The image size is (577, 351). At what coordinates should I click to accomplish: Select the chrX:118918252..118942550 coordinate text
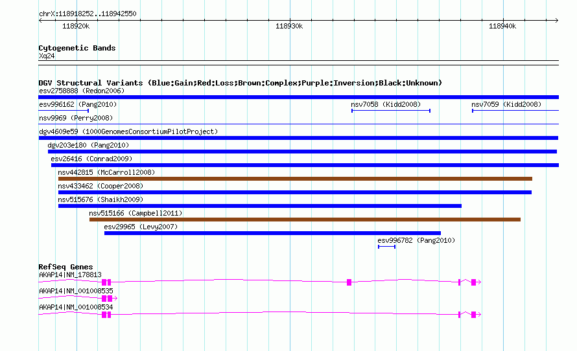click(88, 14)
